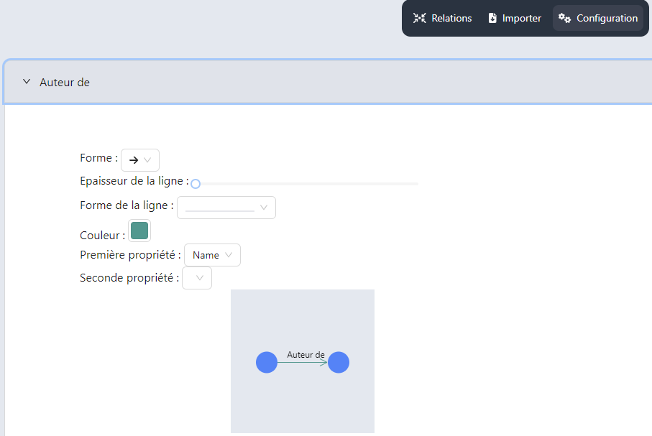
Task: Click middle of line thickness slider track
Action: [306, 184]
